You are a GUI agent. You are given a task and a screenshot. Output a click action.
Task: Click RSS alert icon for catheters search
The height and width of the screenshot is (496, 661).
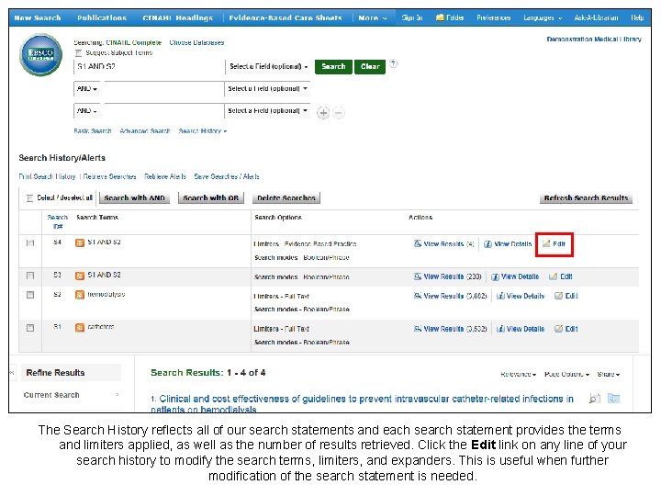click(x=80, y=328)
